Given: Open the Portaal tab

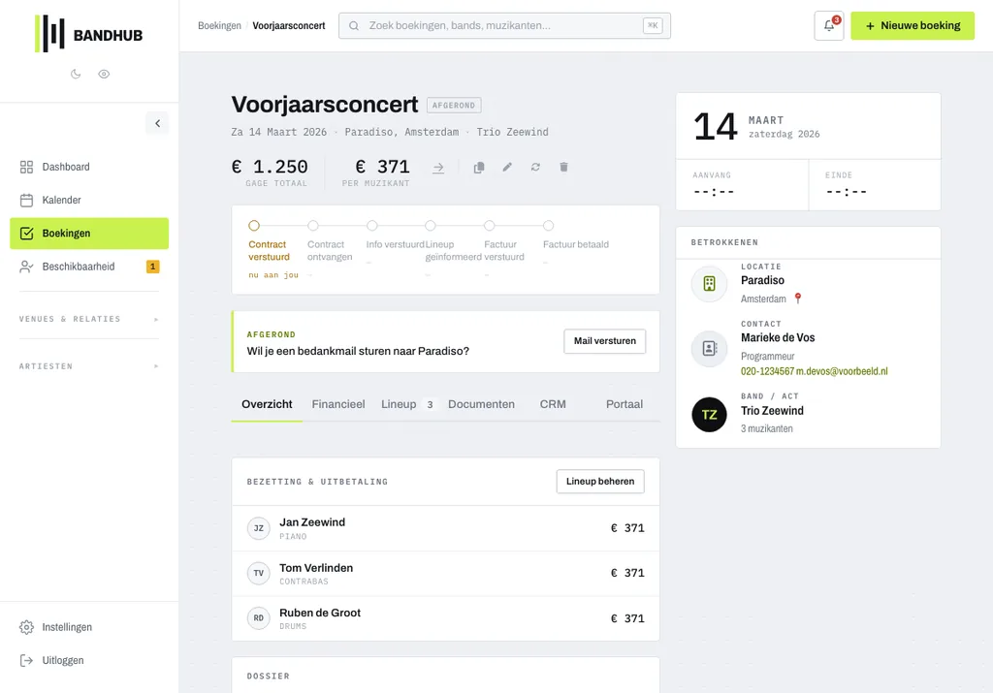Looking at the screenshot, I should tap(625, 404).
